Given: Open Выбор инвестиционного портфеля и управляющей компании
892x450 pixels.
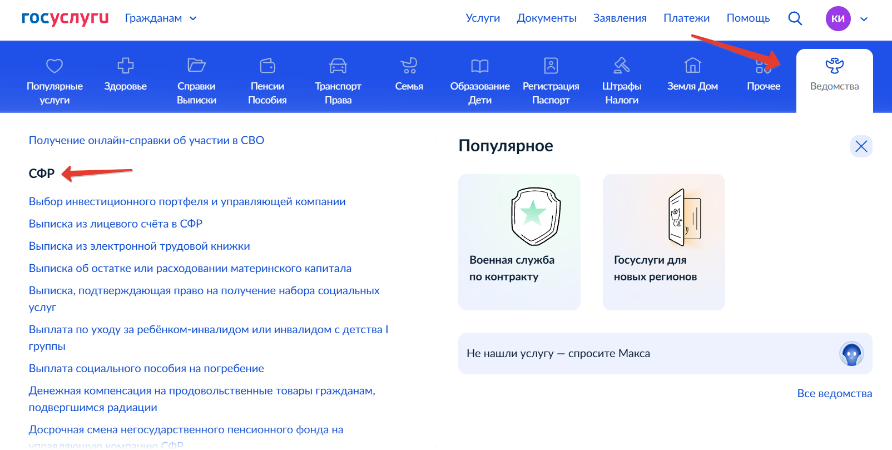Looking at the screenshot, I should 187,201.
